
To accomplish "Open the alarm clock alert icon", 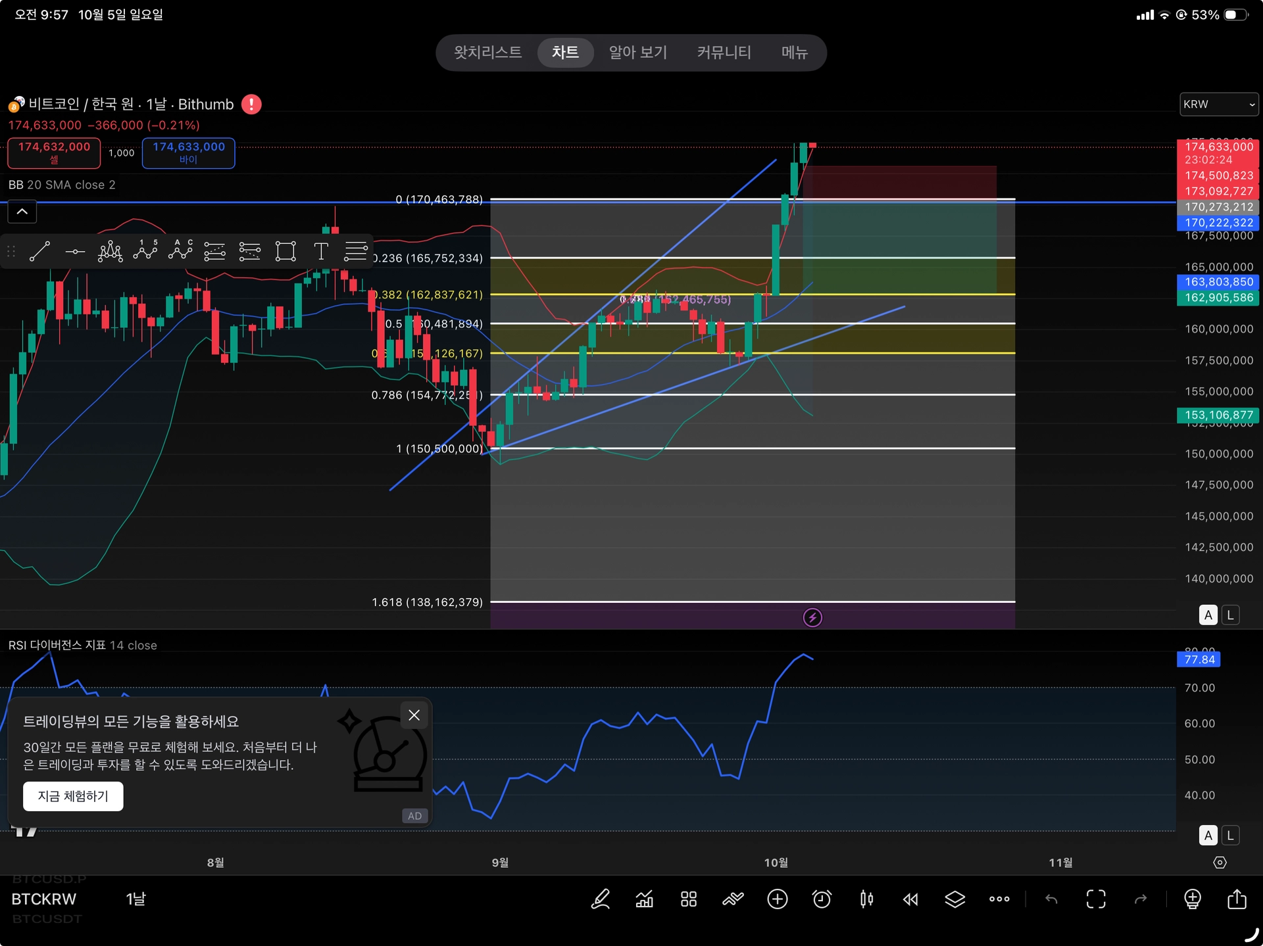I will (x=822, y=899).
